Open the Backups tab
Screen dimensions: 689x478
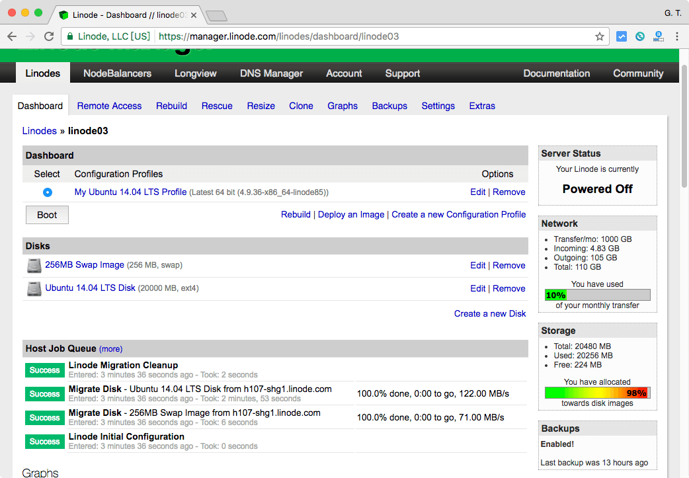coord(389,106)
